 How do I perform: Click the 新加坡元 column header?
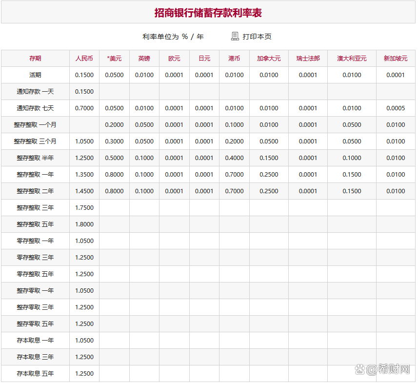click(396, 59)
